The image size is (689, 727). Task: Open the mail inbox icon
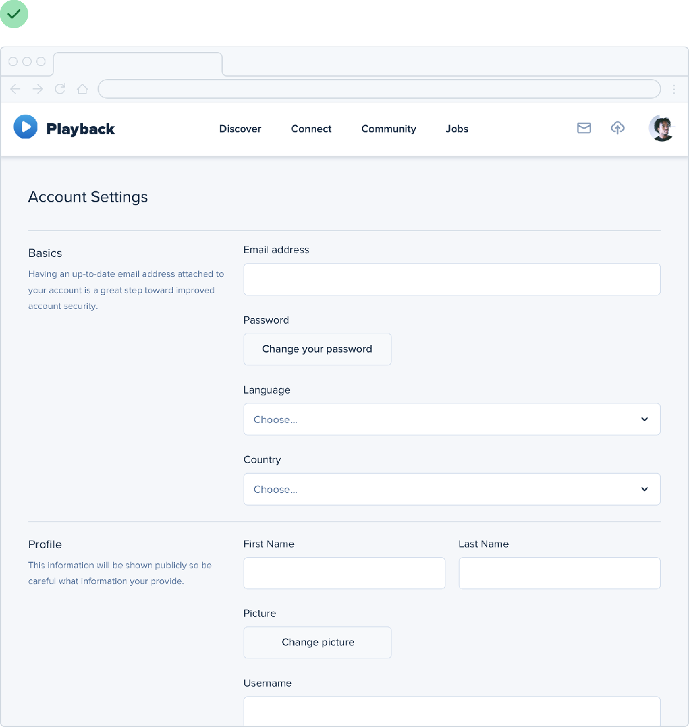pos(583,128)
